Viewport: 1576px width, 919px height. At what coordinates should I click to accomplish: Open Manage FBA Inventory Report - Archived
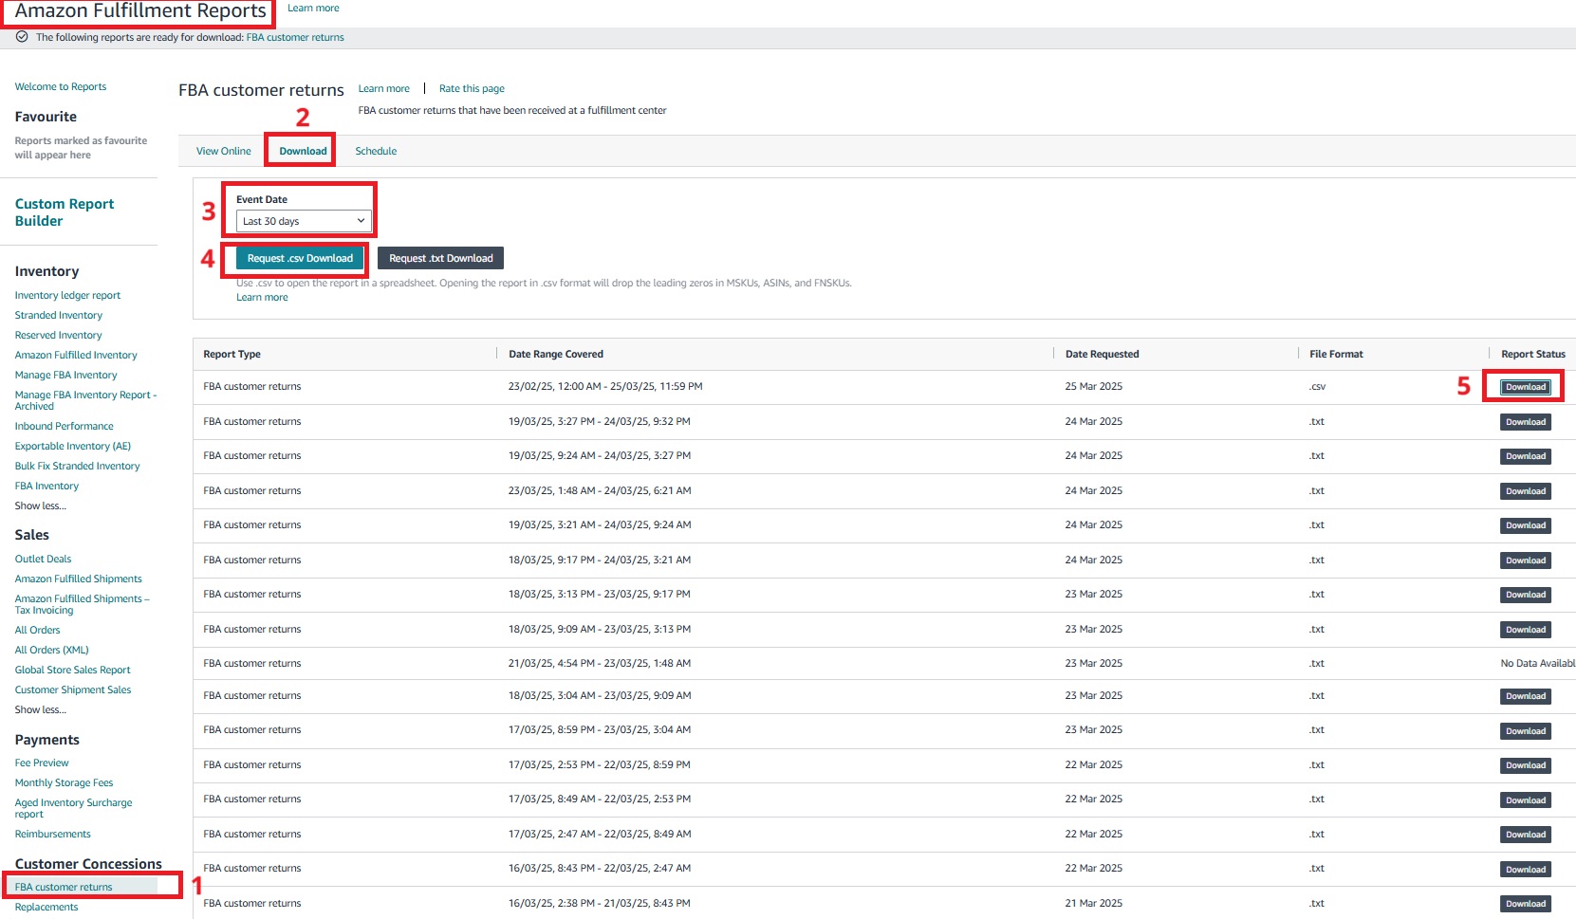(85, 400)
